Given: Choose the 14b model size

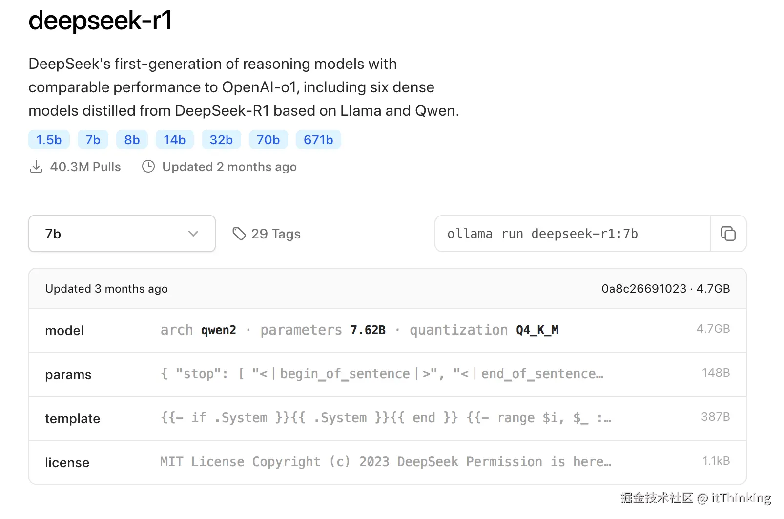Looking at the screenshot, I should pyautogui.click(x=174, y=140).
